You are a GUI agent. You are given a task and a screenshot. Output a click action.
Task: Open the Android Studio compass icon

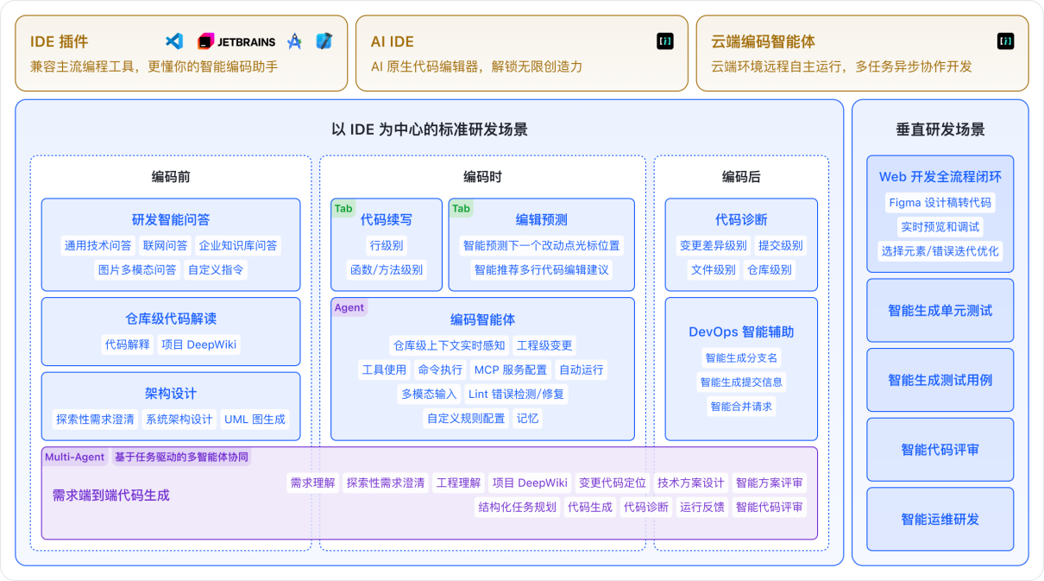(x=294, y=41)
